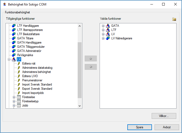Click the lightning icon beside Prenumerationer

coord(19,80)
